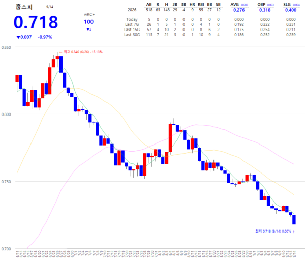Click the Last 15G stats row label
Viewport: 305px width, 259px height.
[x=132, y=30]
